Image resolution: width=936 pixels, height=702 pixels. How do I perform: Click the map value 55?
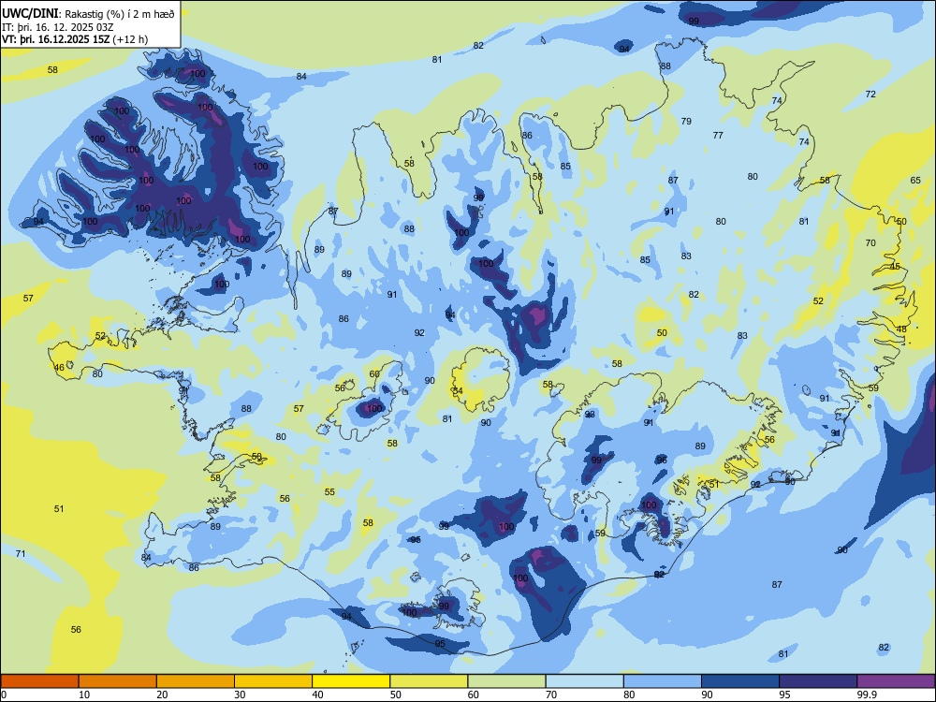click(x=329, y=492)
